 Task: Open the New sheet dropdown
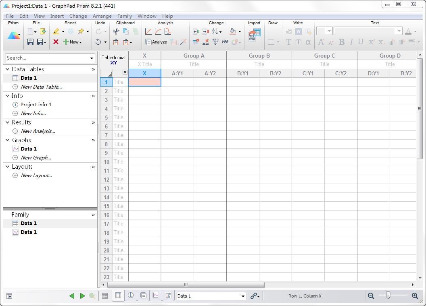click(x=80, y=42)
